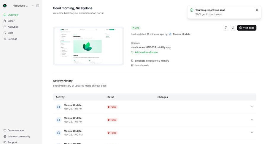Click the Editor pencil-file icon
Viewport: 267px width, 144px height.
pos(5,21)
